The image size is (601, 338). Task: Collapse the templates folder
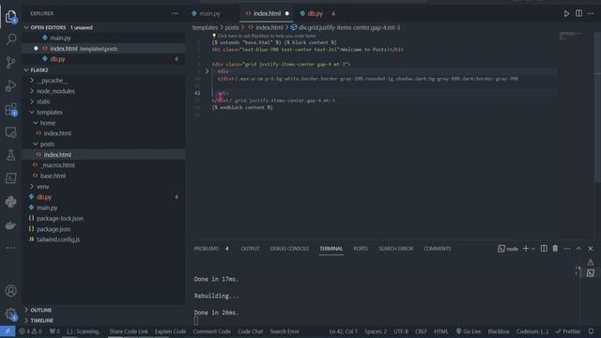pos(32,113)
